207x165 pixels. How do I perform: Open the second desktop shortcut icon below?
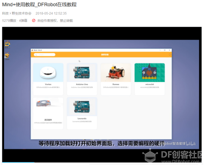pyautogui.click(x=7, y=56)
